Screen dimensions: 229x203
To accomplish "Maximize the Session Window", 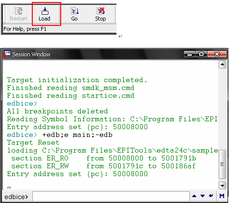I will tap(202, 54).
